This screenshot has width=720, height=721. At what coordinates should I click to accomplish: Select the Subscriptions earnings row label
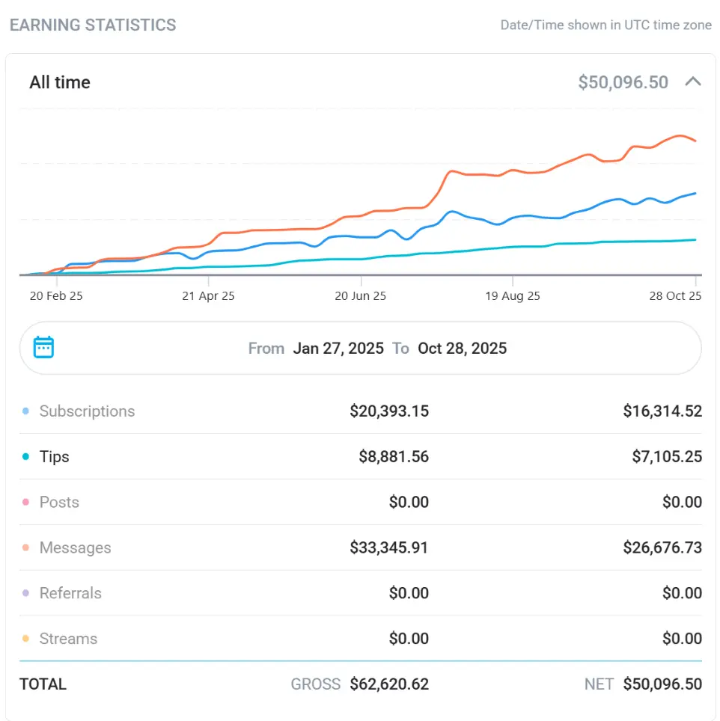pyautogui.click(x=87, y=411)
